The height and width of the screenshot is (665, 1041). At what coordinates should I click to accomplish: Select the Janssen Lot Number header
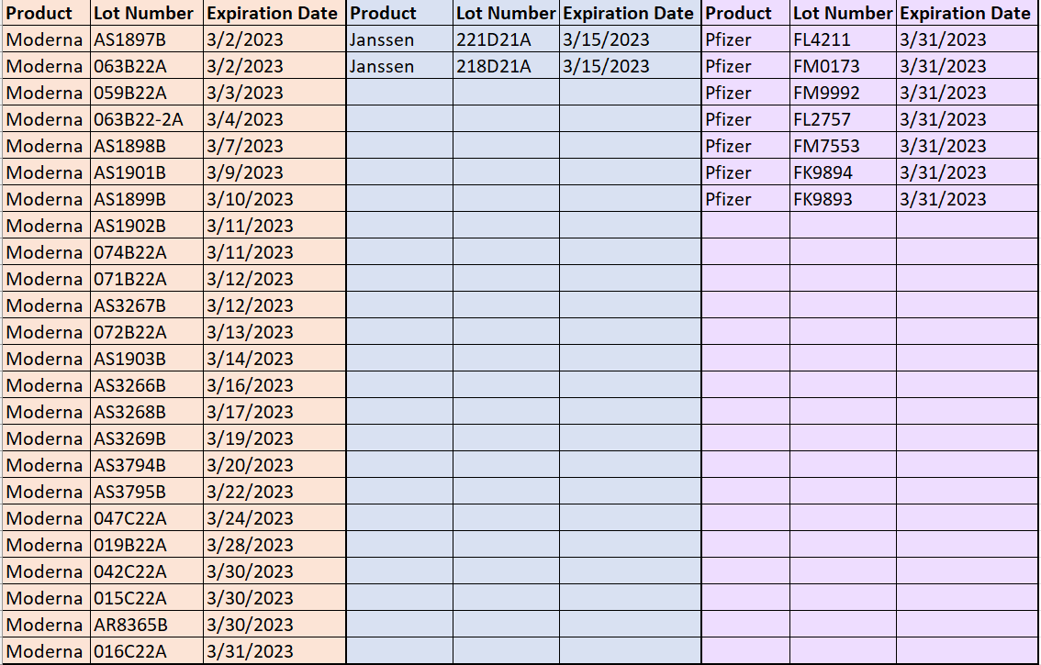pyautogui.click(x=507, y=13)
